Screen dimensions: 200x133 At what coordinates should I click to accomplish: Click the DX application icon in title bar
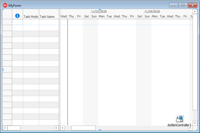pyautogui.click(x=5, y=5)
